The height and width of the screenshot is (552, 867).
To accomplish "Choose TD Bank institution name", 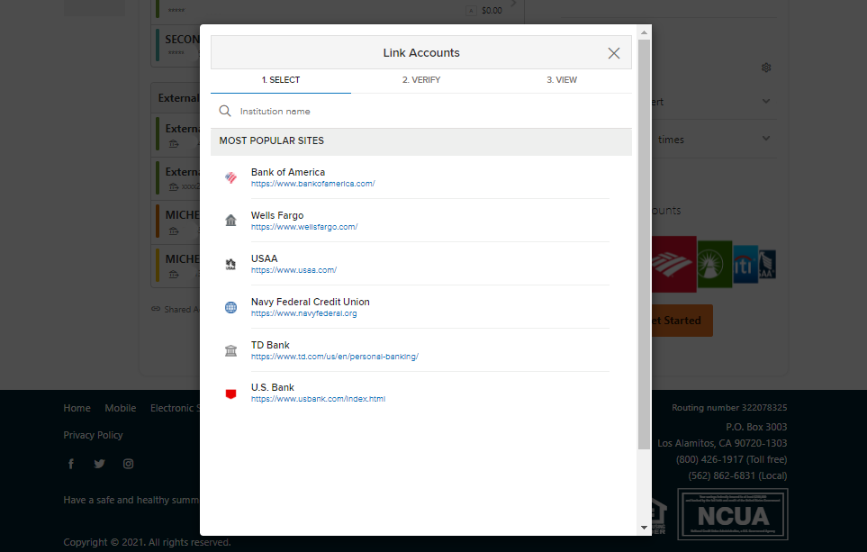I will (270, 345).
